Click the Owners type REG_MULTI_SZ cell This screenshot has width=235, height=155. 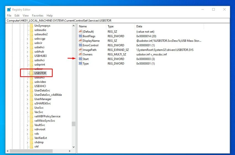pyautogui.click(x=117, y=54)
